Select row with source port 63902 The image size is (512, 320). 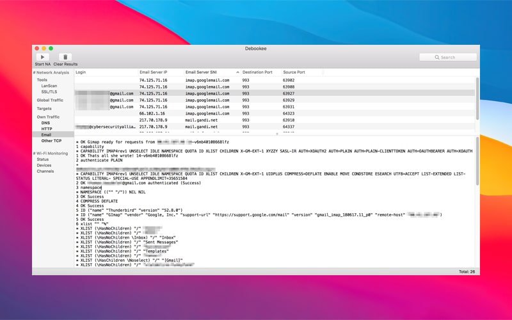[x=275, y=79]
